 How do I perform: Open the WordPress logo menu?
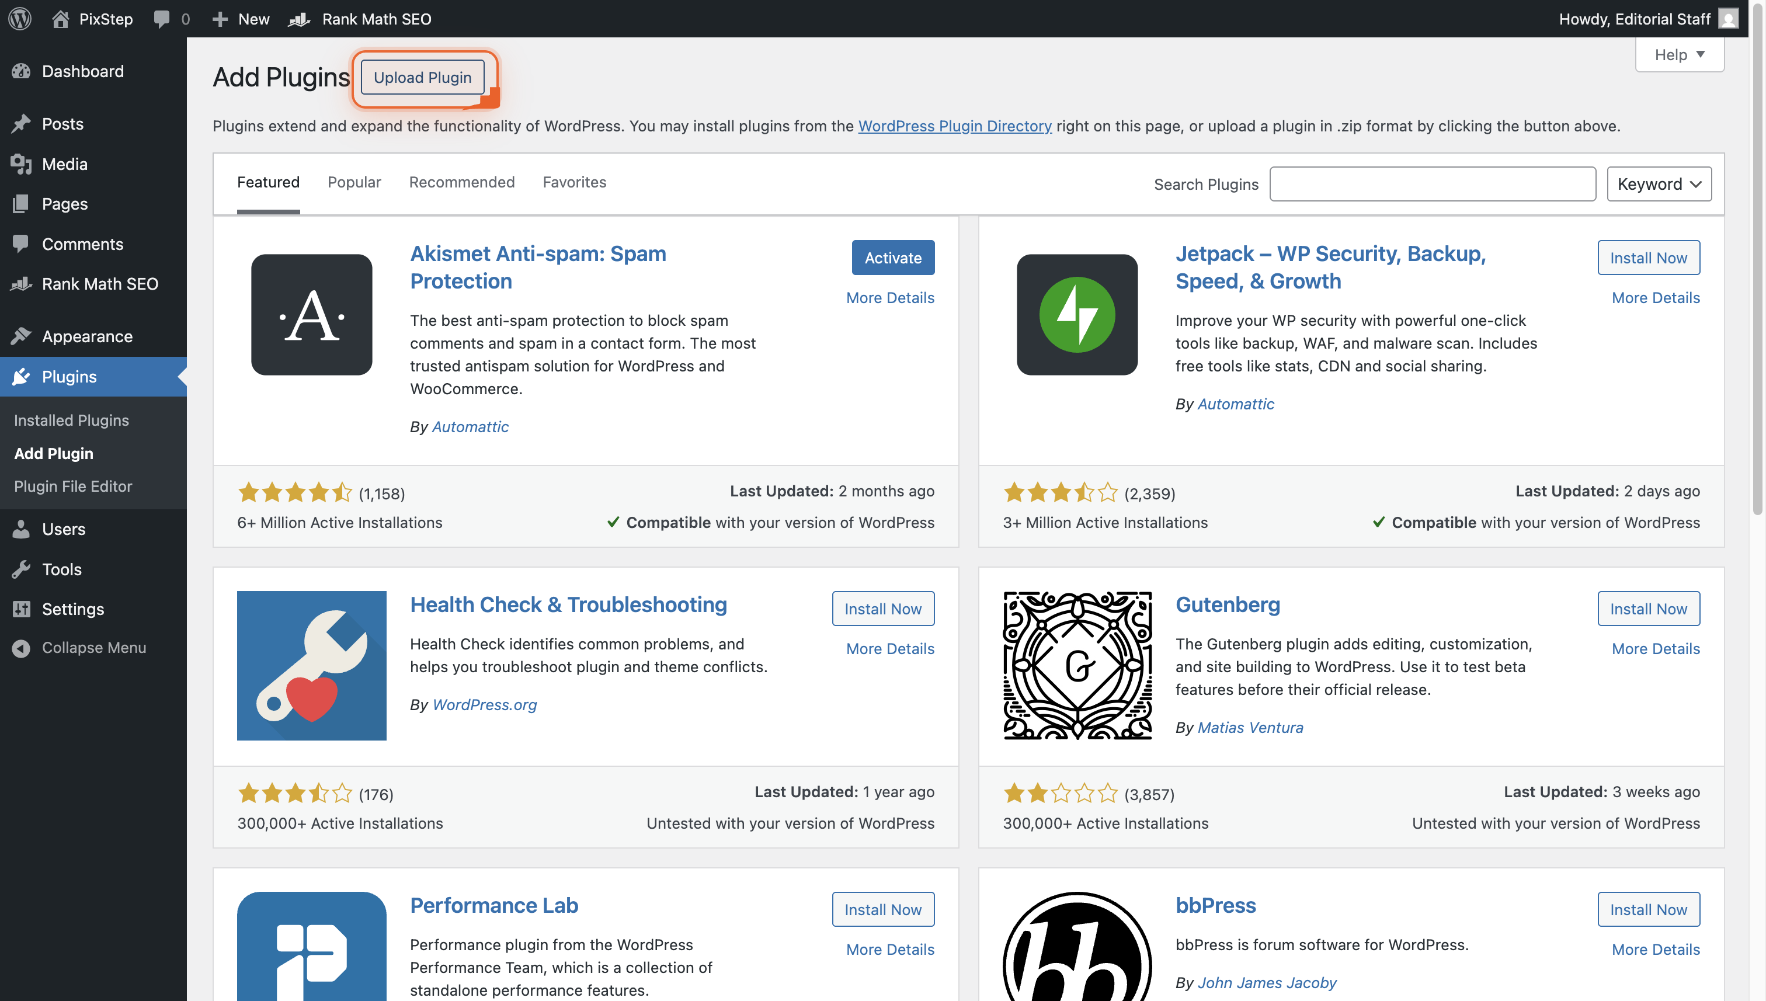tap(20, 19)
